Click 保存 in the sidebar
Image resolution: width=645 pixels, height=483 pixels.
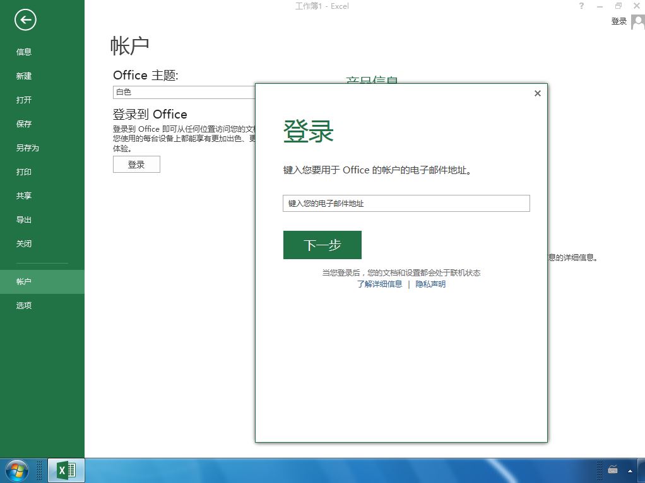point(24,124)
